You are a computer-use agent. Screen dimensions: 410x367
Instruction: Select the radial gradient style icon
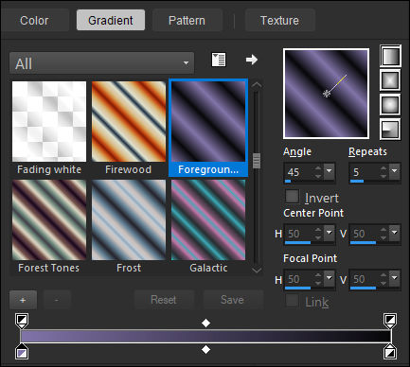click(390, 129)
